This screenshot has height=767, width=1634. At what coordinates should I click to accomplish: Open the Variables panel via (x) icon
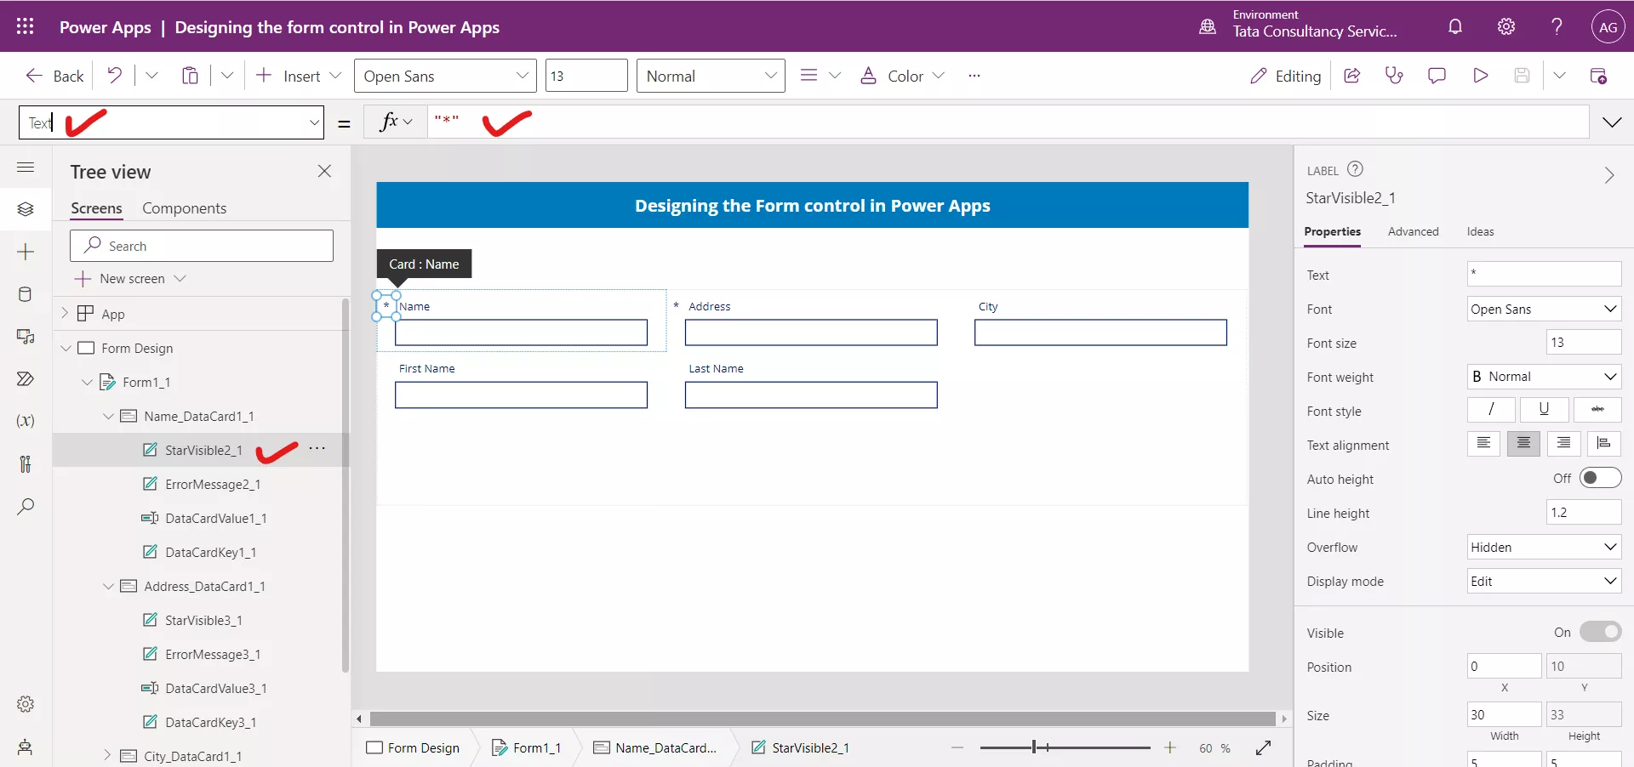(26, 421)
